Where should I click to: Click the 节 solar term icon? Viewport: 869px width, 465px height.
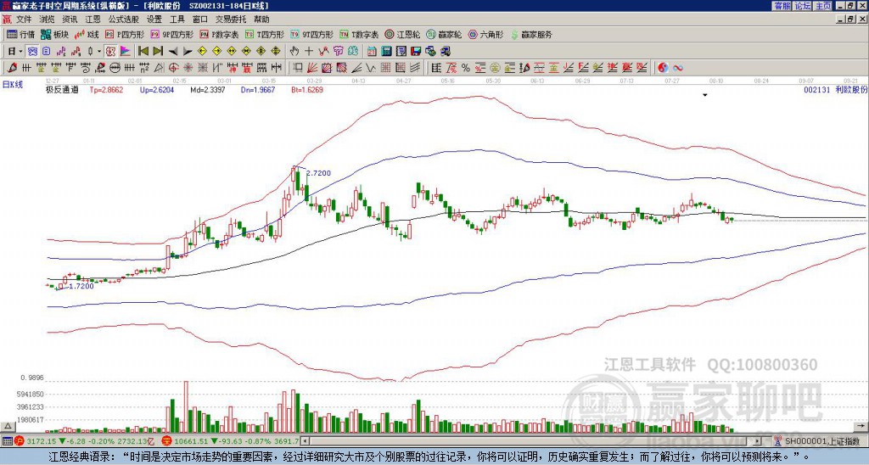[338, 51]
